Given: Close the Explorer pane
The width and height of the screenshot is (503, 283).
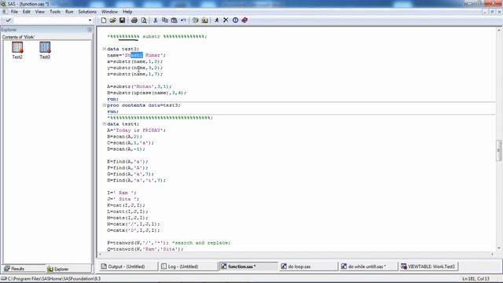Looking at the screenshot, I should tap(90, 30).
